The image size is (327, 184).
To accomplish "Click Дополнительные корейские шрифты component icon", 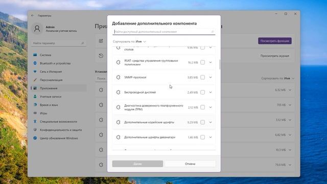I will click(x=118, y=122).
